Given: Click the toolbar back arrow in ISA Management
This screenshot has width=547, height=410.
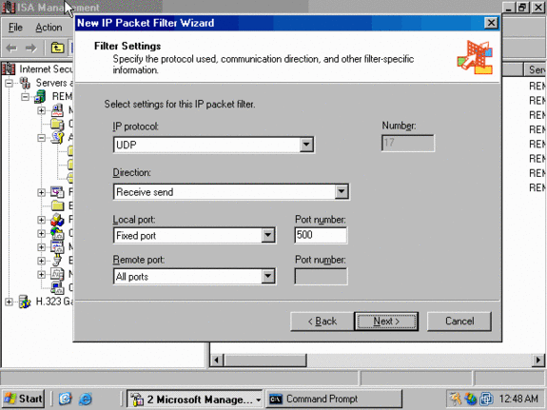Looking at the screenshot, I should tap(11, 48).
